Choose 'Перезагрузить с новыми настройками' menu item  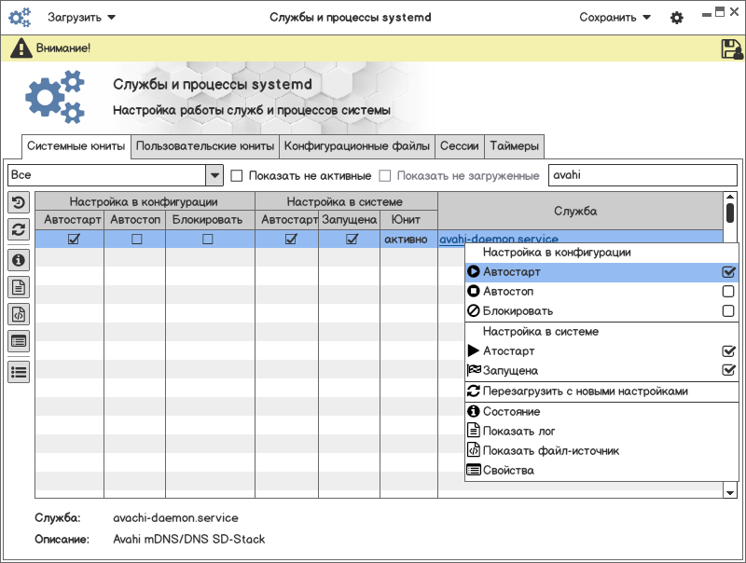585,391
